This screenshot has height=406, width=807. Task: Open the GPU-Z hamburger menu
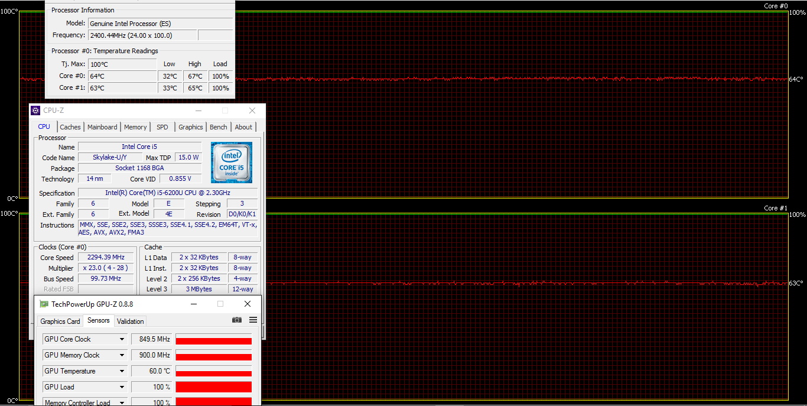[253, 320]
